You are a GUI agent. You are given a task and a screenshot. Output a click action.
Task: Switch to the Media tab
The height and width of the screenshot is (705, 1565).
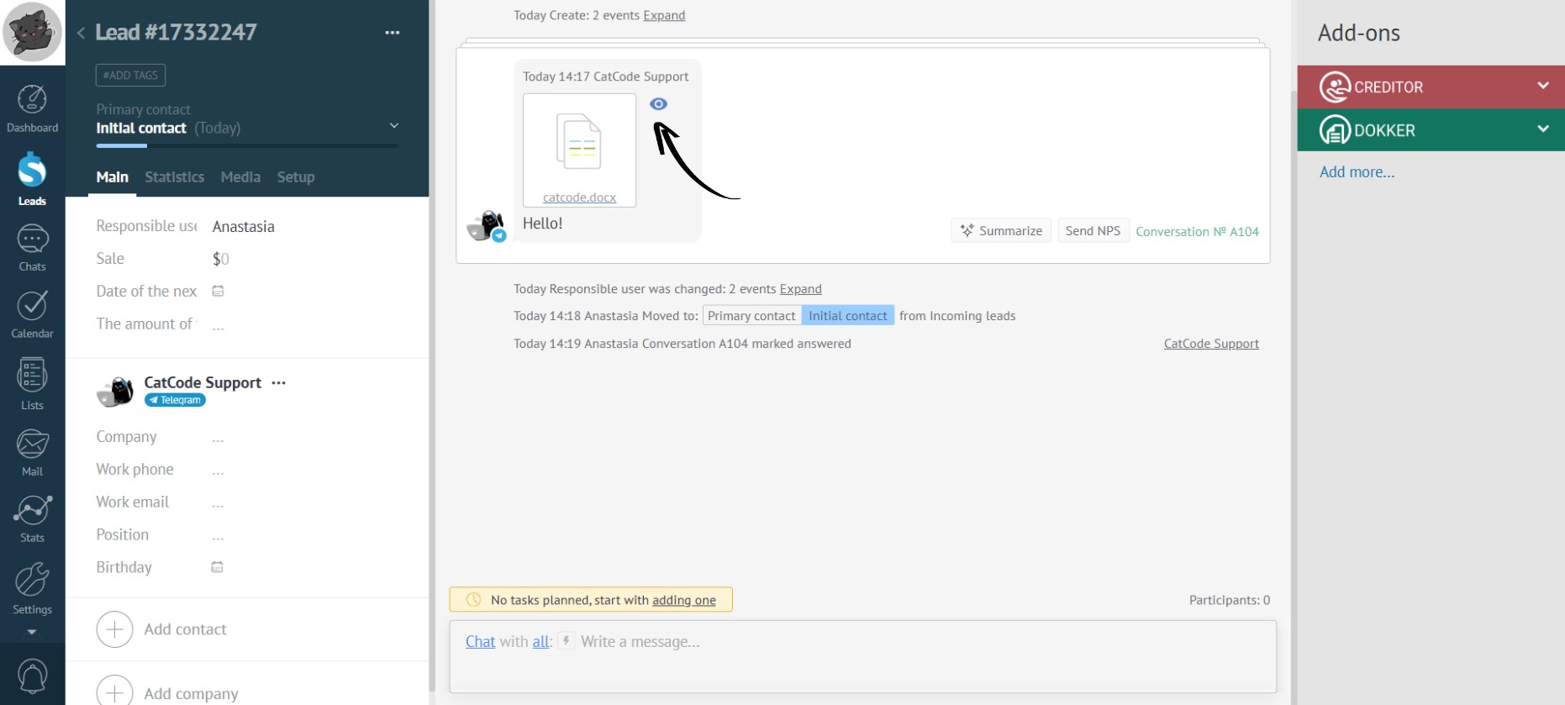[240, 177]
